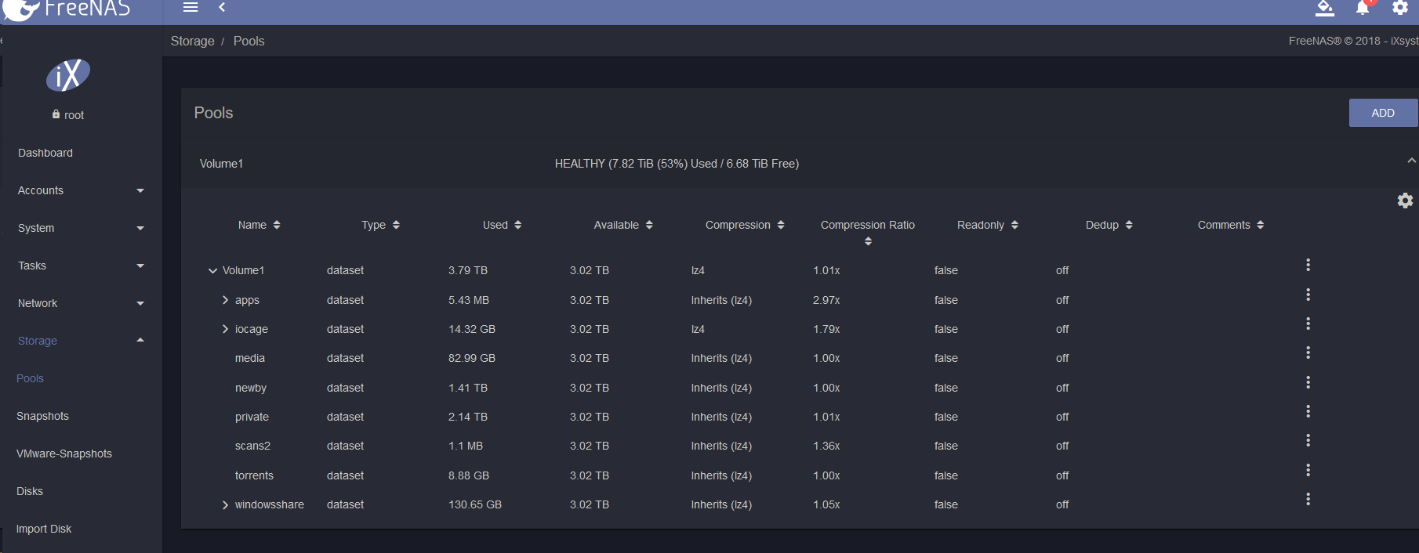The width and height of the screenshot is (1419, 553).
Task: Click the private dataset name
Action: pyautogui.click(x=252, y=417)
